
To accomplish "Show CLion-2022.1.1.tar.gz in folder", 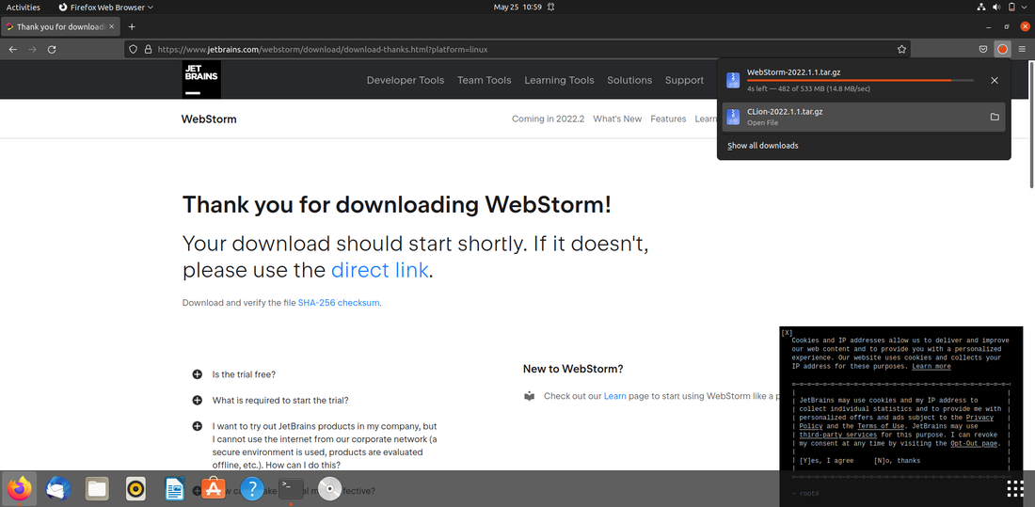I will pyautogui.click(x=995, y=117).
